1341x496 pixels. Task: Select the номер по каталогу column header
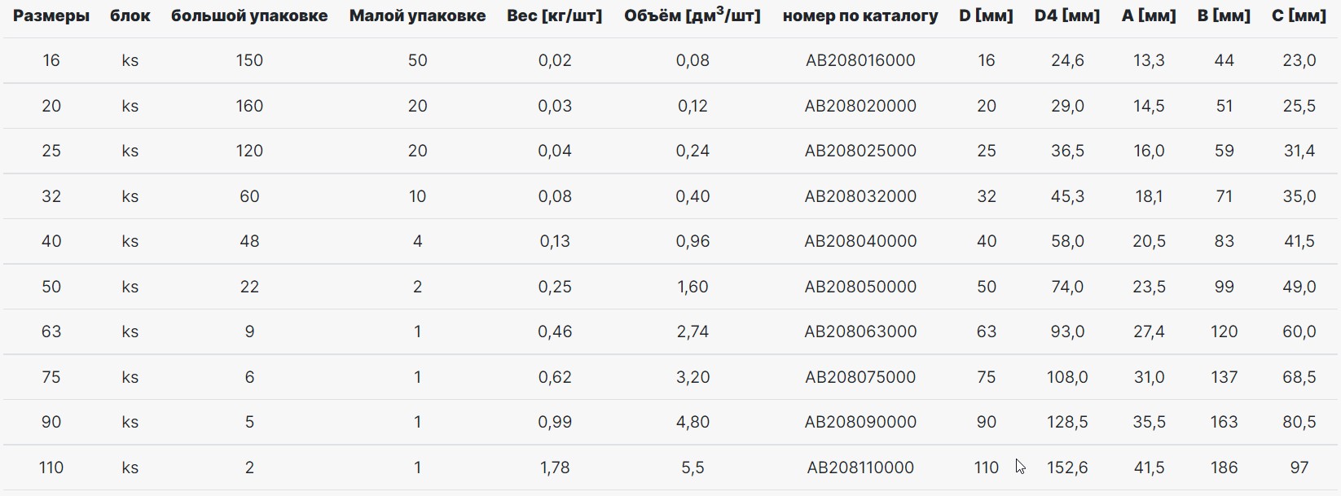pos(860,15)
